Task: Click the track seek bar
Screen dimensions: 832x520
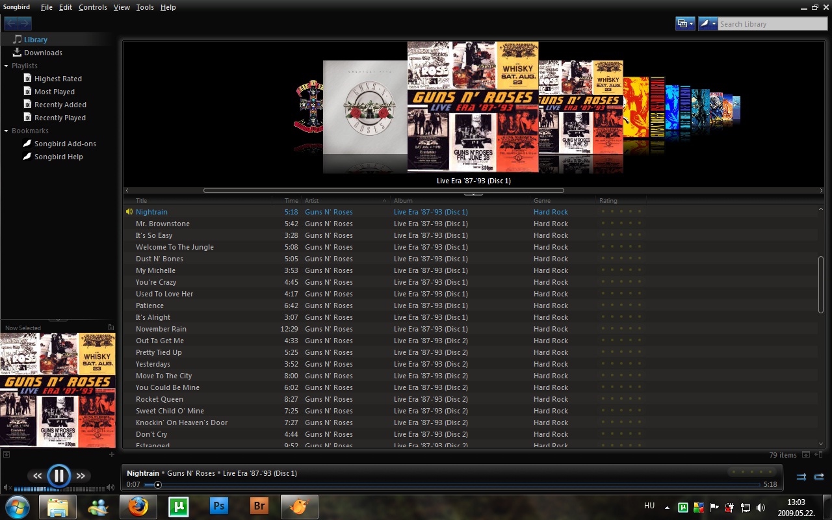Action: [x=452, y=484]
